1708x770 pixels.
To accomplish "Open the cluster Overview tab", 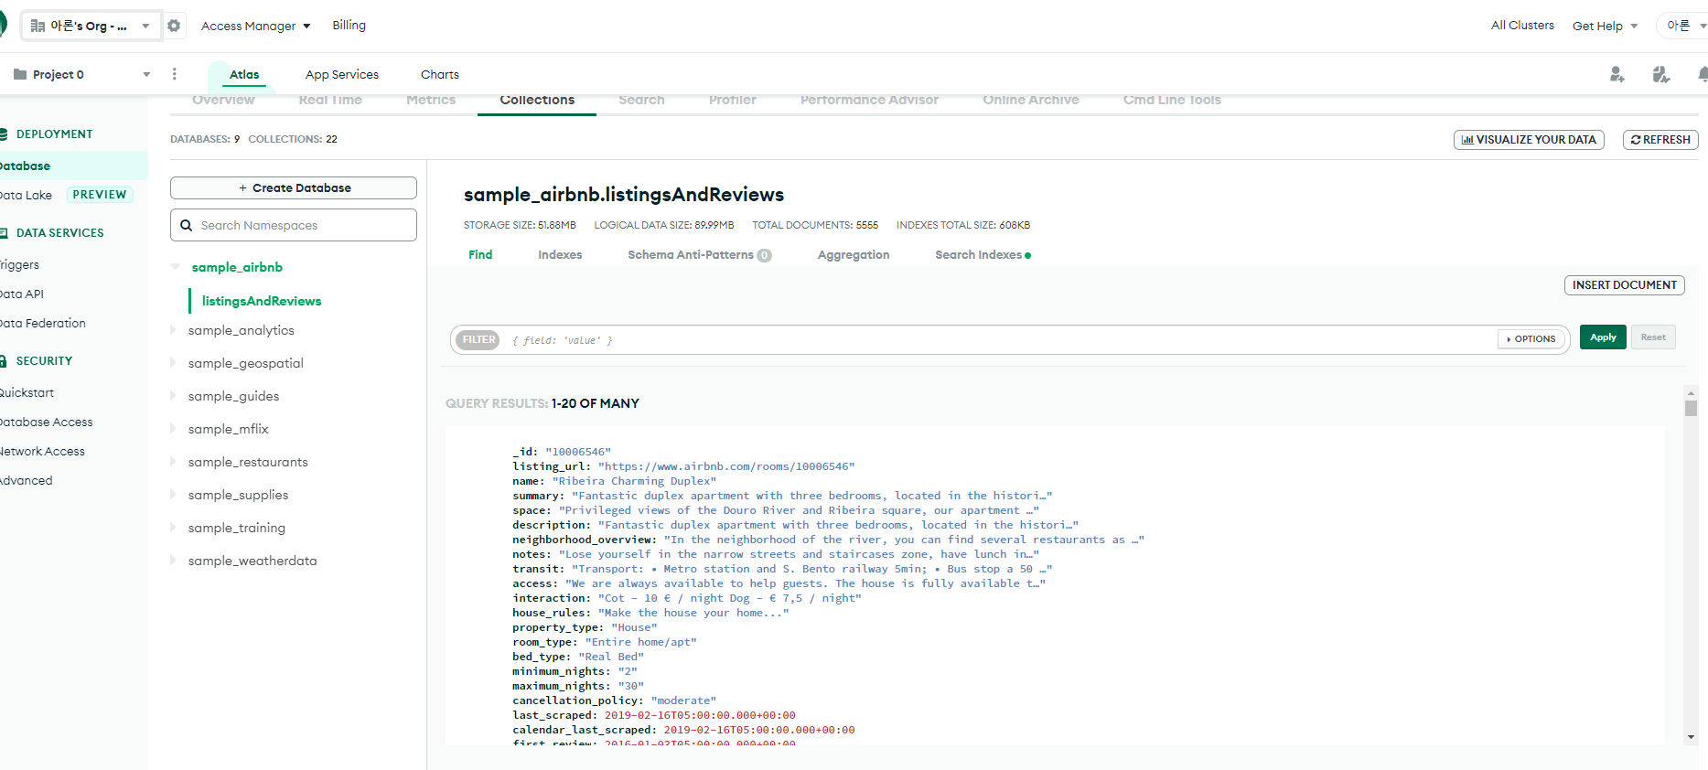I will [x=223, y=101].
